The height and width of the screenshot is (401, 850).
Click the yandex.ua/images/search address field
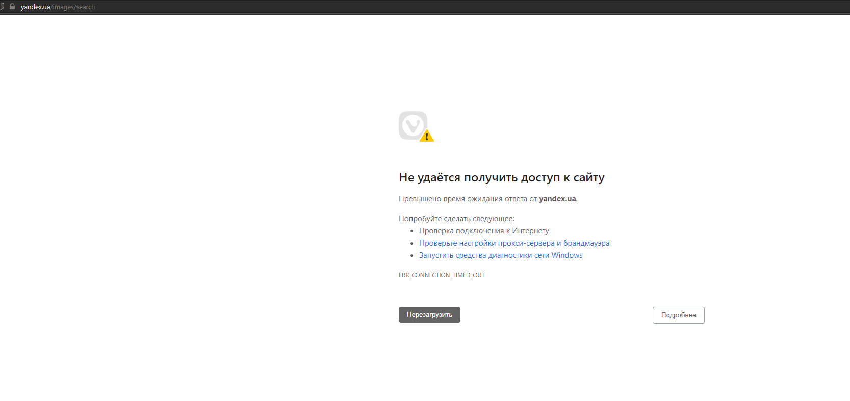(x=58, y=7)
